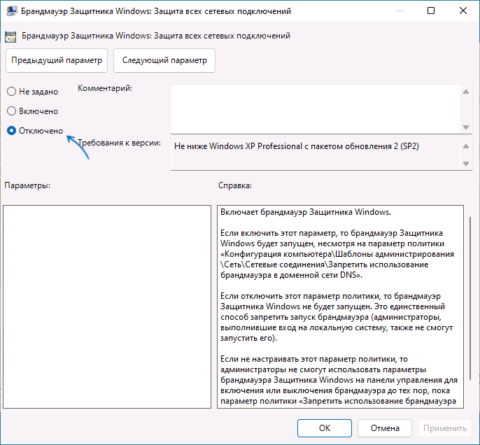Click the «Справка:» label
This screenshot has height=445, width=480.
235,185
